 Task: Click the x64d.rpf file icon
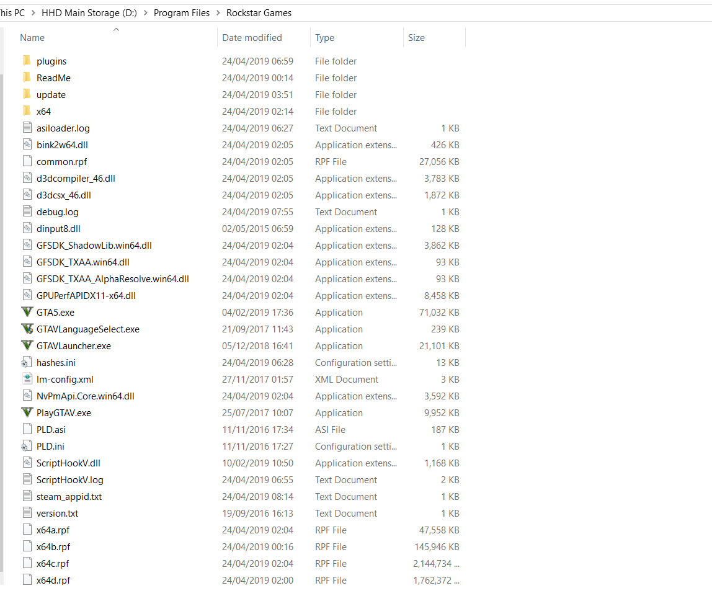(27, 580)
